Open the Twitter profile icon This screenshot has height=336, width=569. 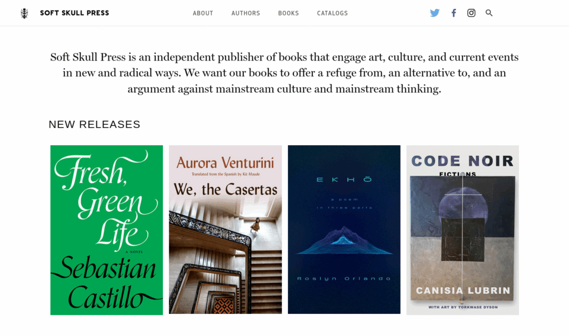coord(435,13)
